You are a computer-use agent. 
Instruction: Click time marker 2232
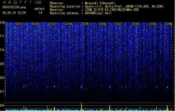tap(36, 24)
